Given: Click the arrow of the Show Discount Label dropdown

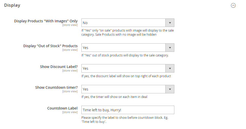Looking at the screenshot, I should pos(170,68).
